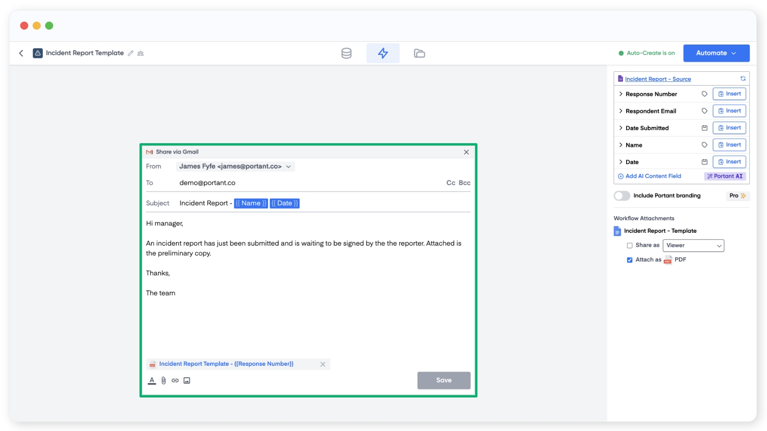Expand the Response Number field row

(621, 94)
